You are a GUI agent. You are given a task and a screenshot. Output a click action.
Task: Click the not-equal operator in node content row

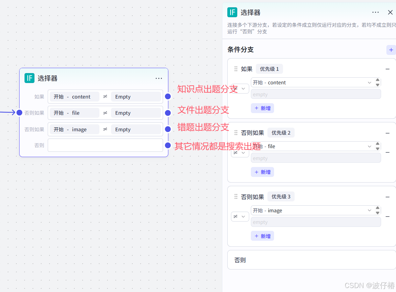tap(105, 97)
